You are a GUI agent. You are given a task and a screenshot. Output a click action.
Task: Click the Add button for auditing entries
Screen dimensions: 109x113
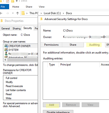(51, 105)
